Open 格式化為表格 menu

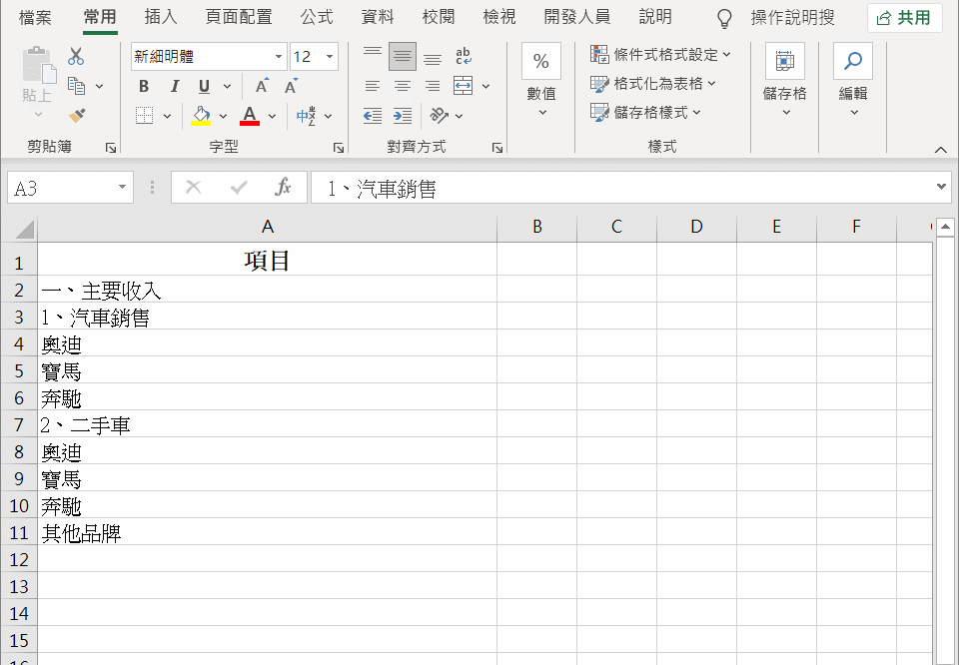pos(652,83)
